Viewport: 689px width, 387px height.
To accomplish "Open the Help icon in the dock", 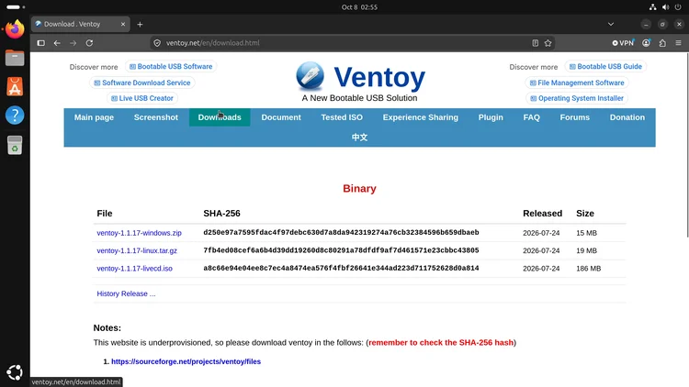I will click(x=15, y=116).
